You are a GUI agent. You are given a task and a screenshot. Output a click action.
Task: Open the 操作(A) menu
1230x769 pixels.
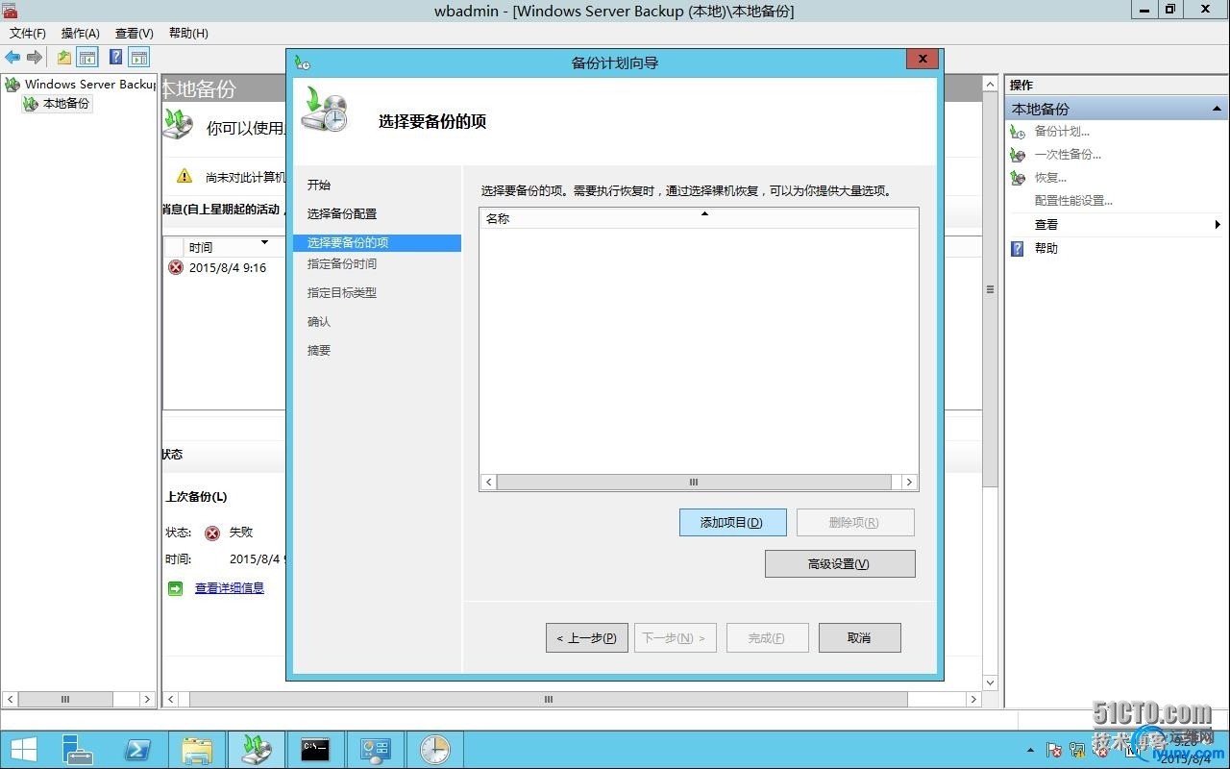(81, 33)
